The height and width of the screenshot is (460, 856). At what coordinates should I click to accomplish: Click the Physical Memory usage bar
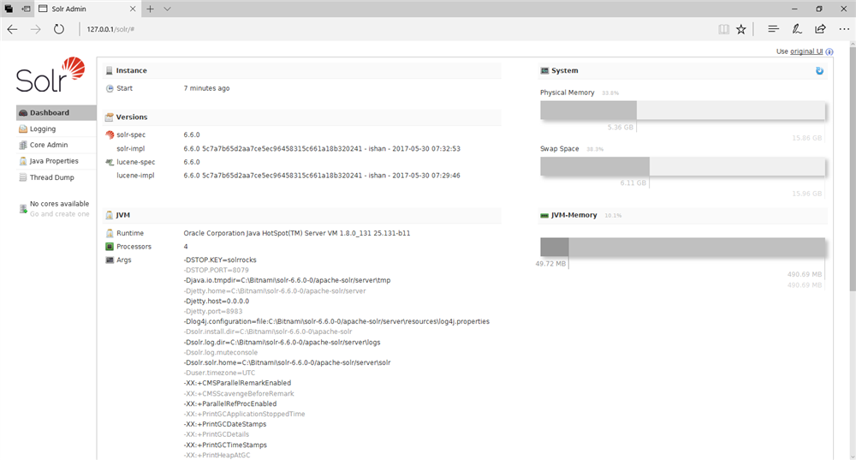pos(682,111)
